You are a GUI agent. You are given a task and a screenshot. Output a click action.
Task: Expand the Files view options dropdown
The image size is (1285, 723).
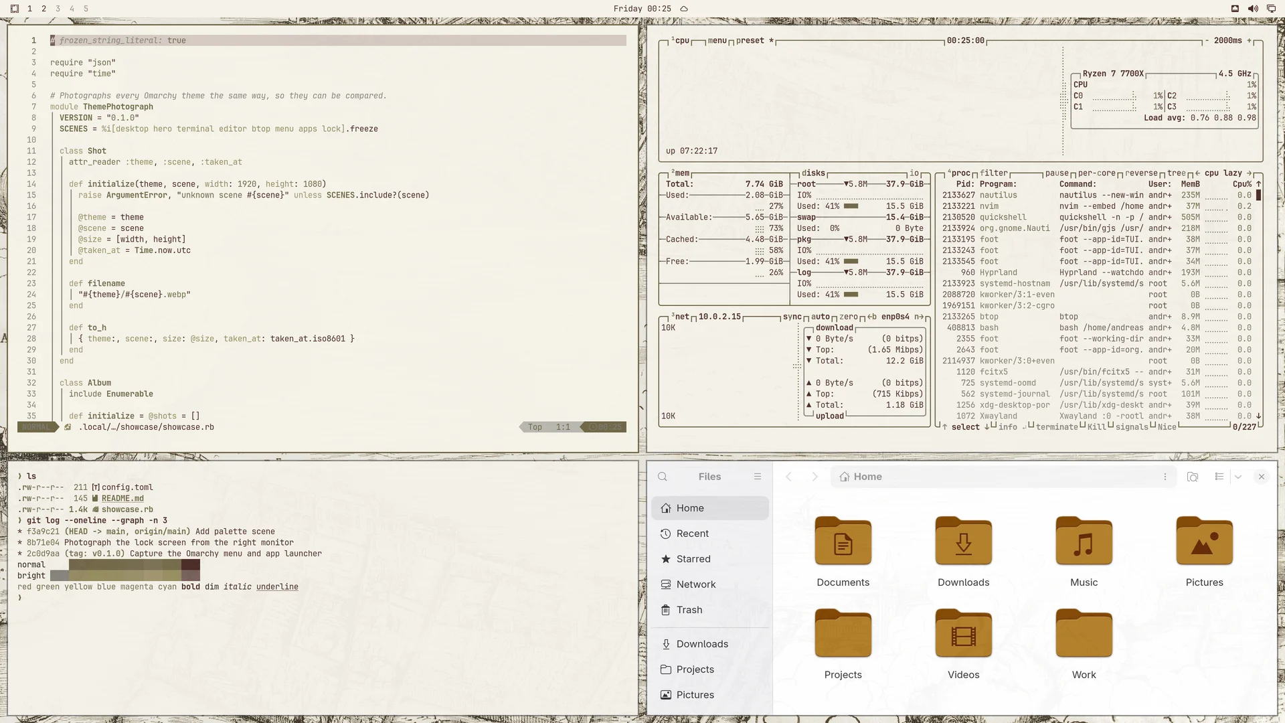click(1238, 477)
